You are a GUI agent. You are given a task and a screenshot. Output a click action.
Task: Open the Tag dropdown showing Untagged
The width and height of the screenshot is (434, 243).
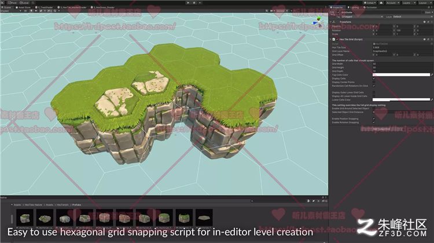click(362, 17)
